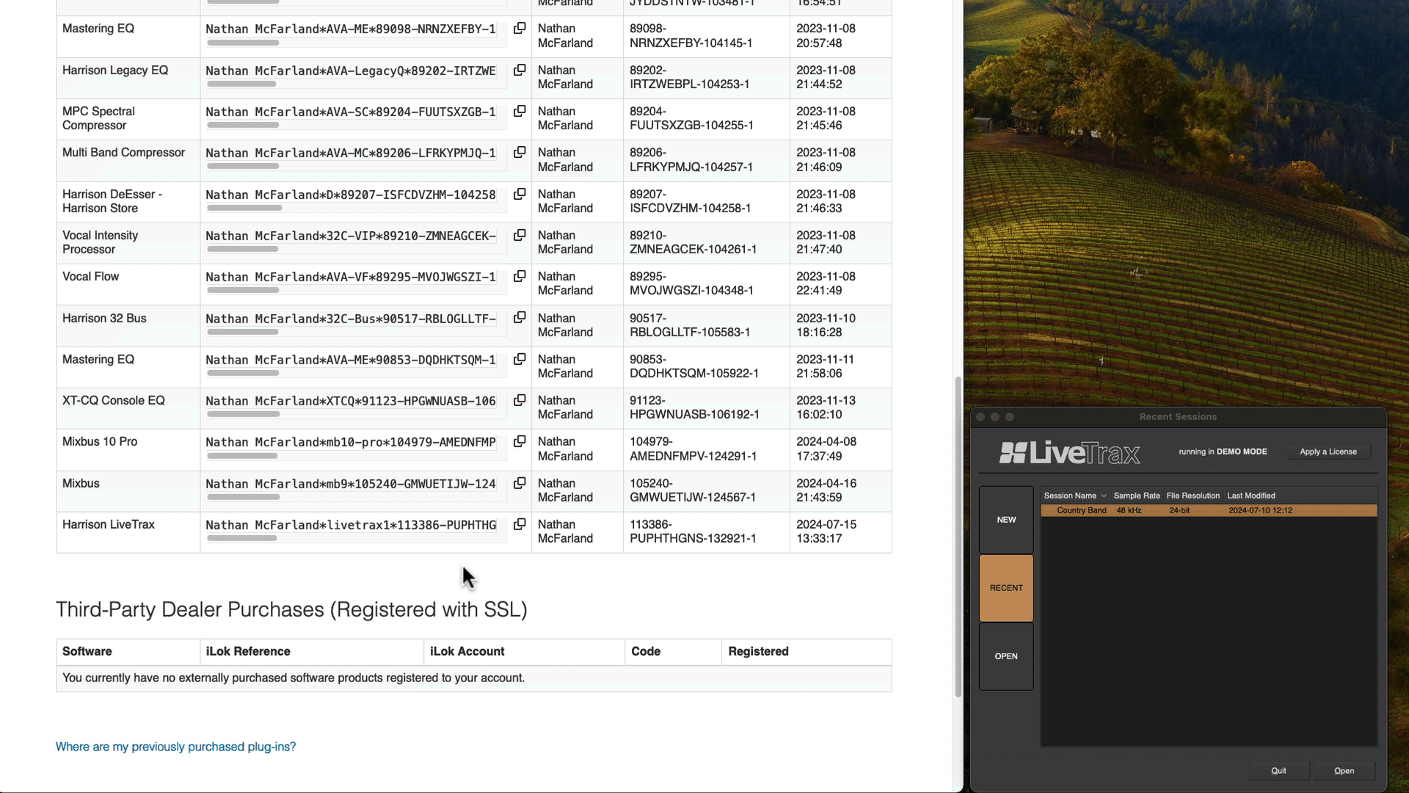Copy the XT-CQ Console EQ license key

520,400
